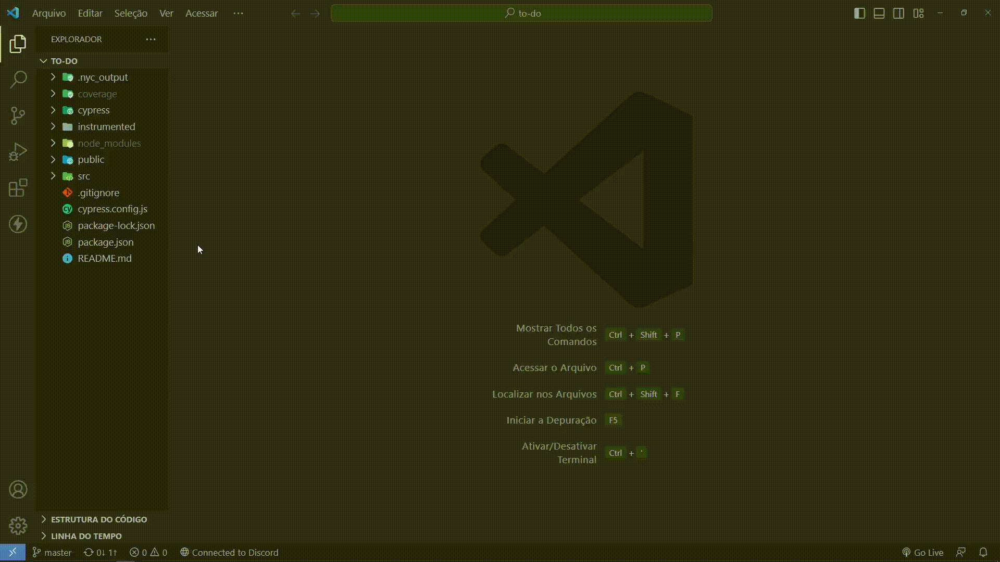Open the Manage gear icon

[x=18, y=526]
